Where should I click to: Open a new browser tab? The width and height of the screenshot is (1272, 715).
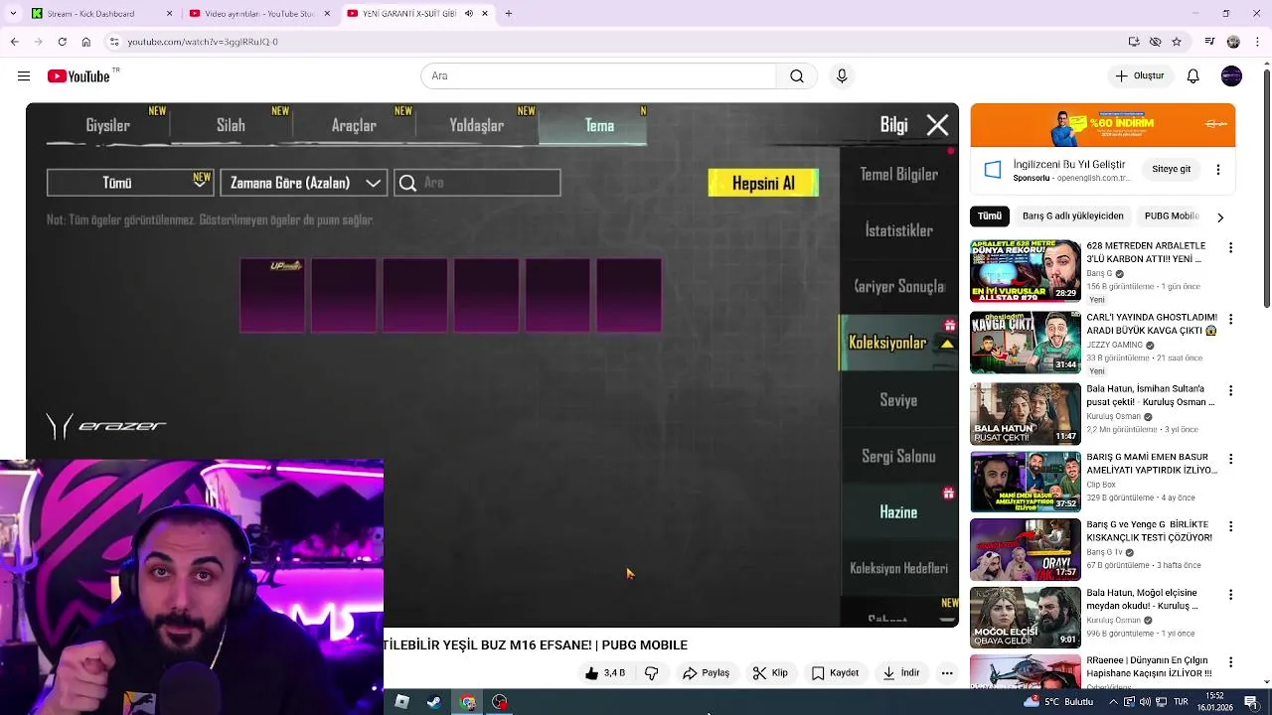pos(509,14)
